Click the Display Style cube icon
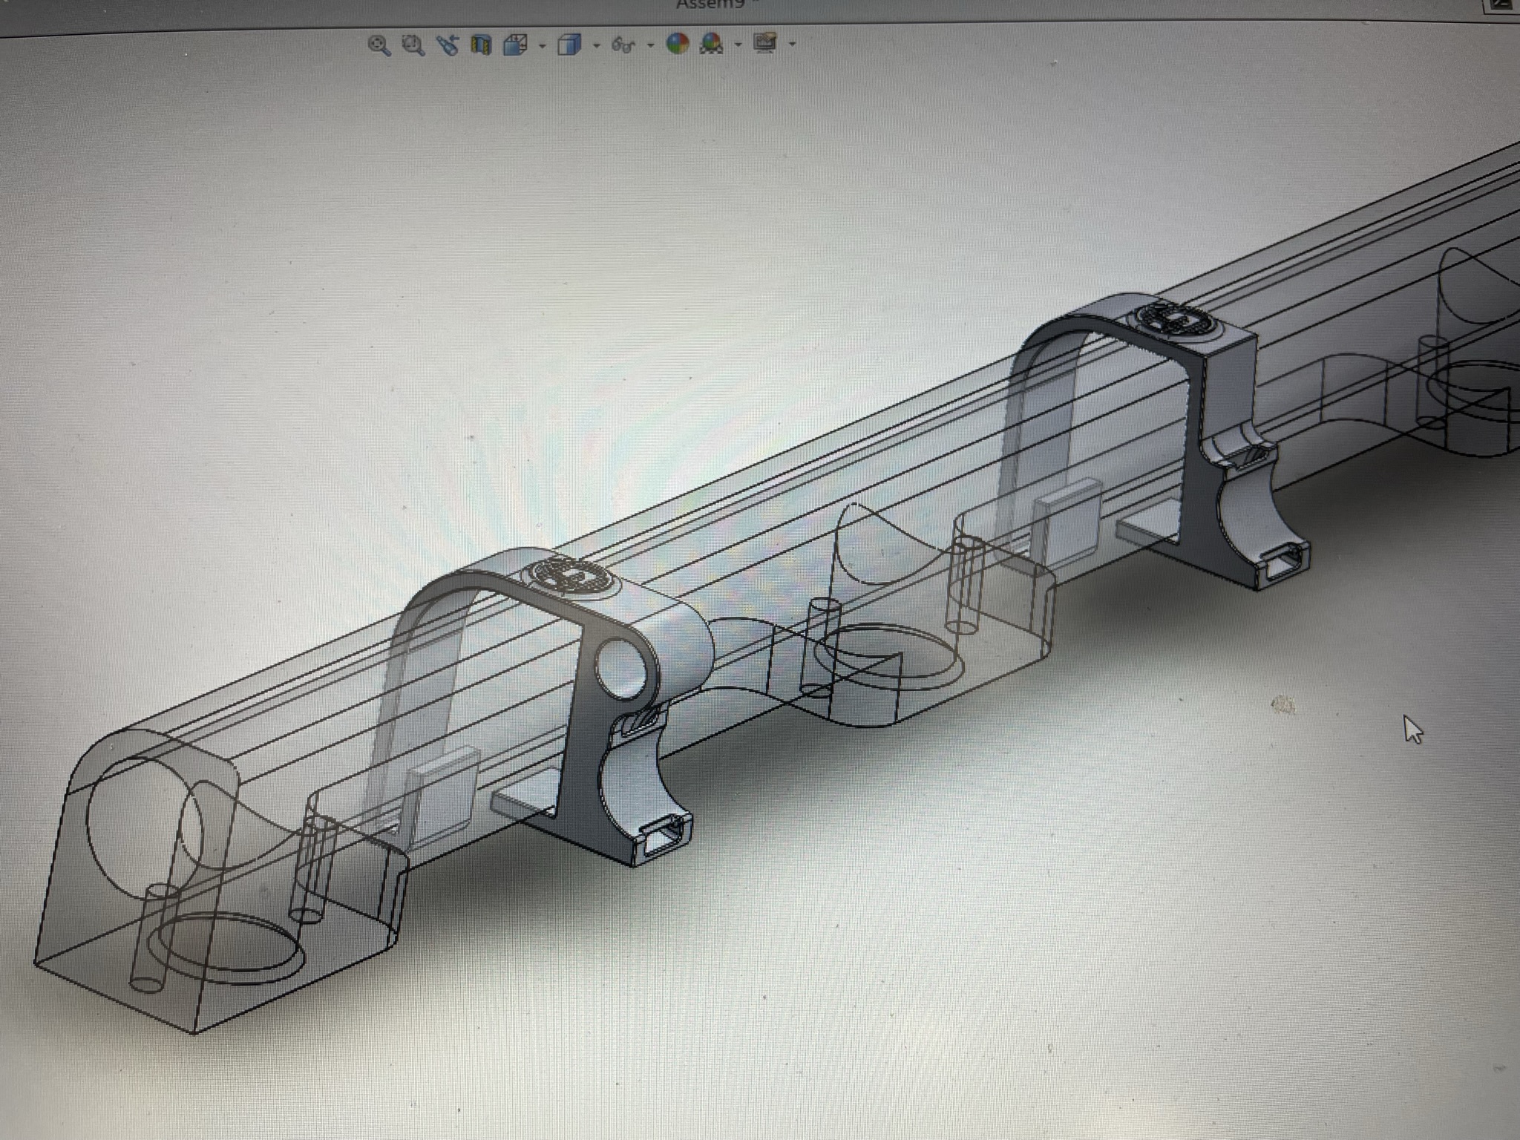Screen dimensions: 1520x1140 [570, 45]
